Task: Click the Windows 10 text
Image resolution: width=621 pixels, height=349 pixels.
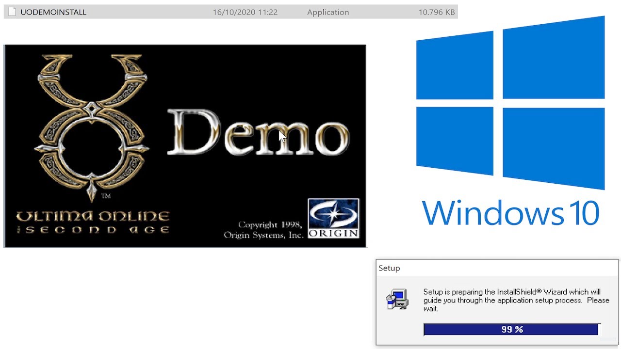Action: [x=510, y=213]
